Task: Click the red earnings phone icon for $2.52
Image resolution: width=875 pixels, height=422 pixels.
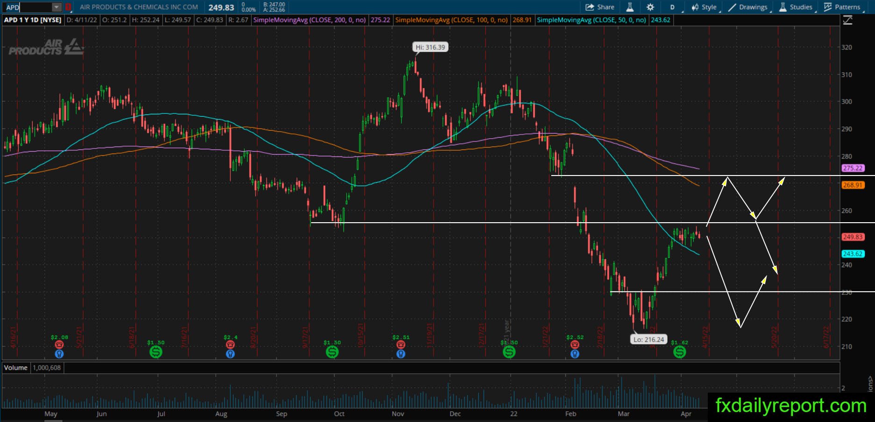Action: pos(575,345)
